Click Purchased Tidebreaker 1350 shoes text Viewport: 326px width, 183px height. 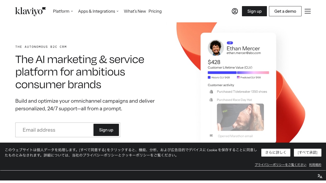(x=242, y=92)
